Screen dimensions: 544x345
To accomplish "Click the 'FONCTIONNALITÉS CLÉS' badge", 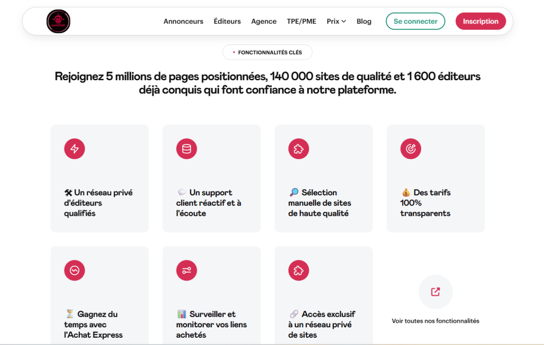I will pyautogui.click(x=267, y=52).
